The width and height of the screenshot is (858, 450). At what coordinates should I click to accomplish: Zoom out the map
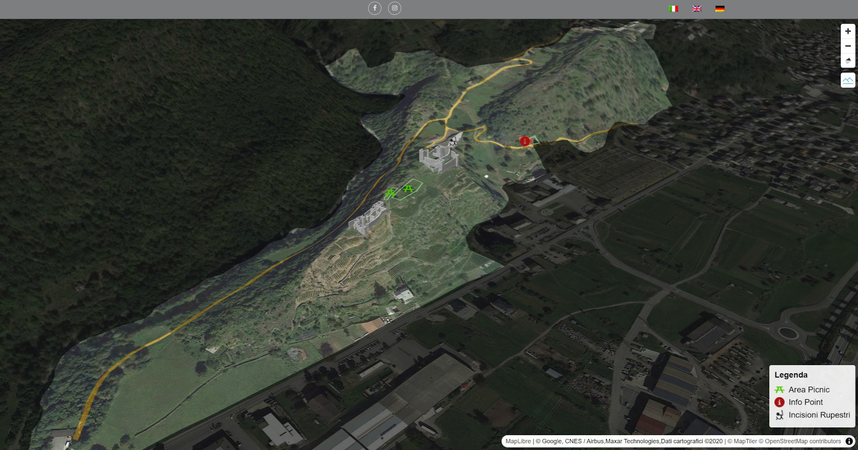(x=848, y=46)
